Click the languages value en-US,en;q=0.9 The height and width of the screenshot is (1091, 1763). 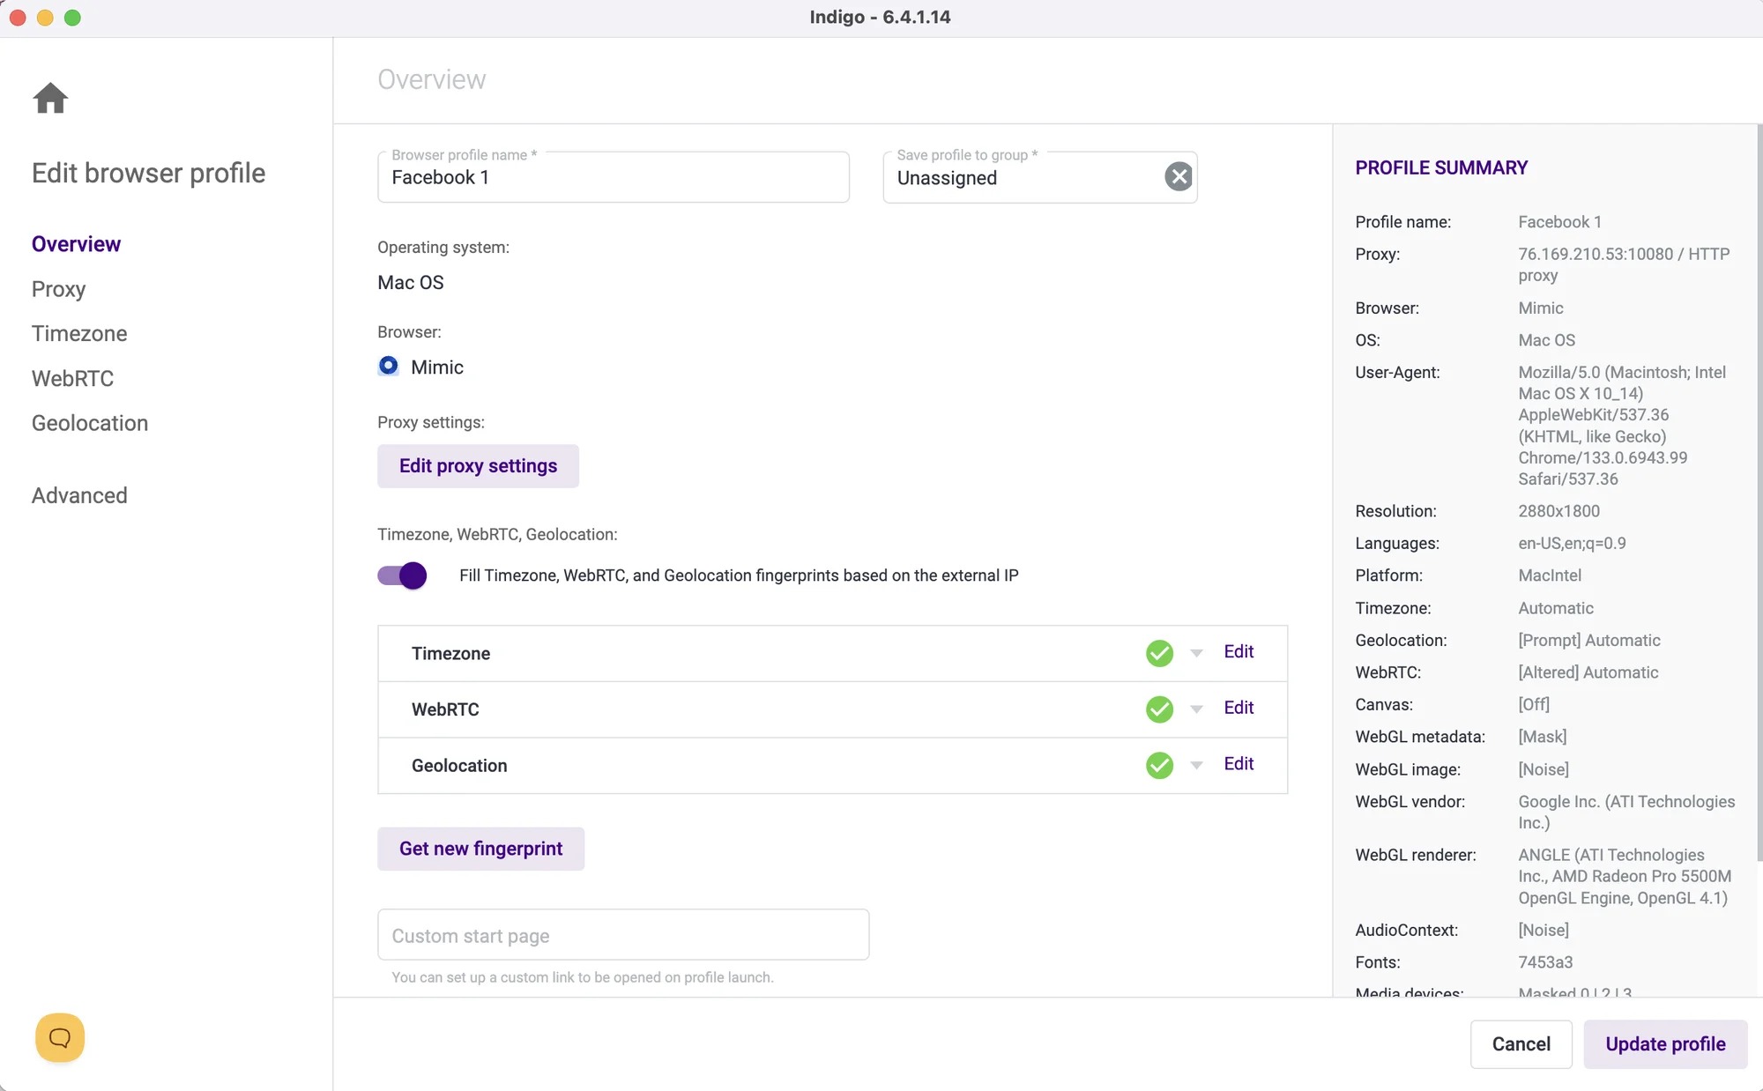click(x=1572, y=544)
